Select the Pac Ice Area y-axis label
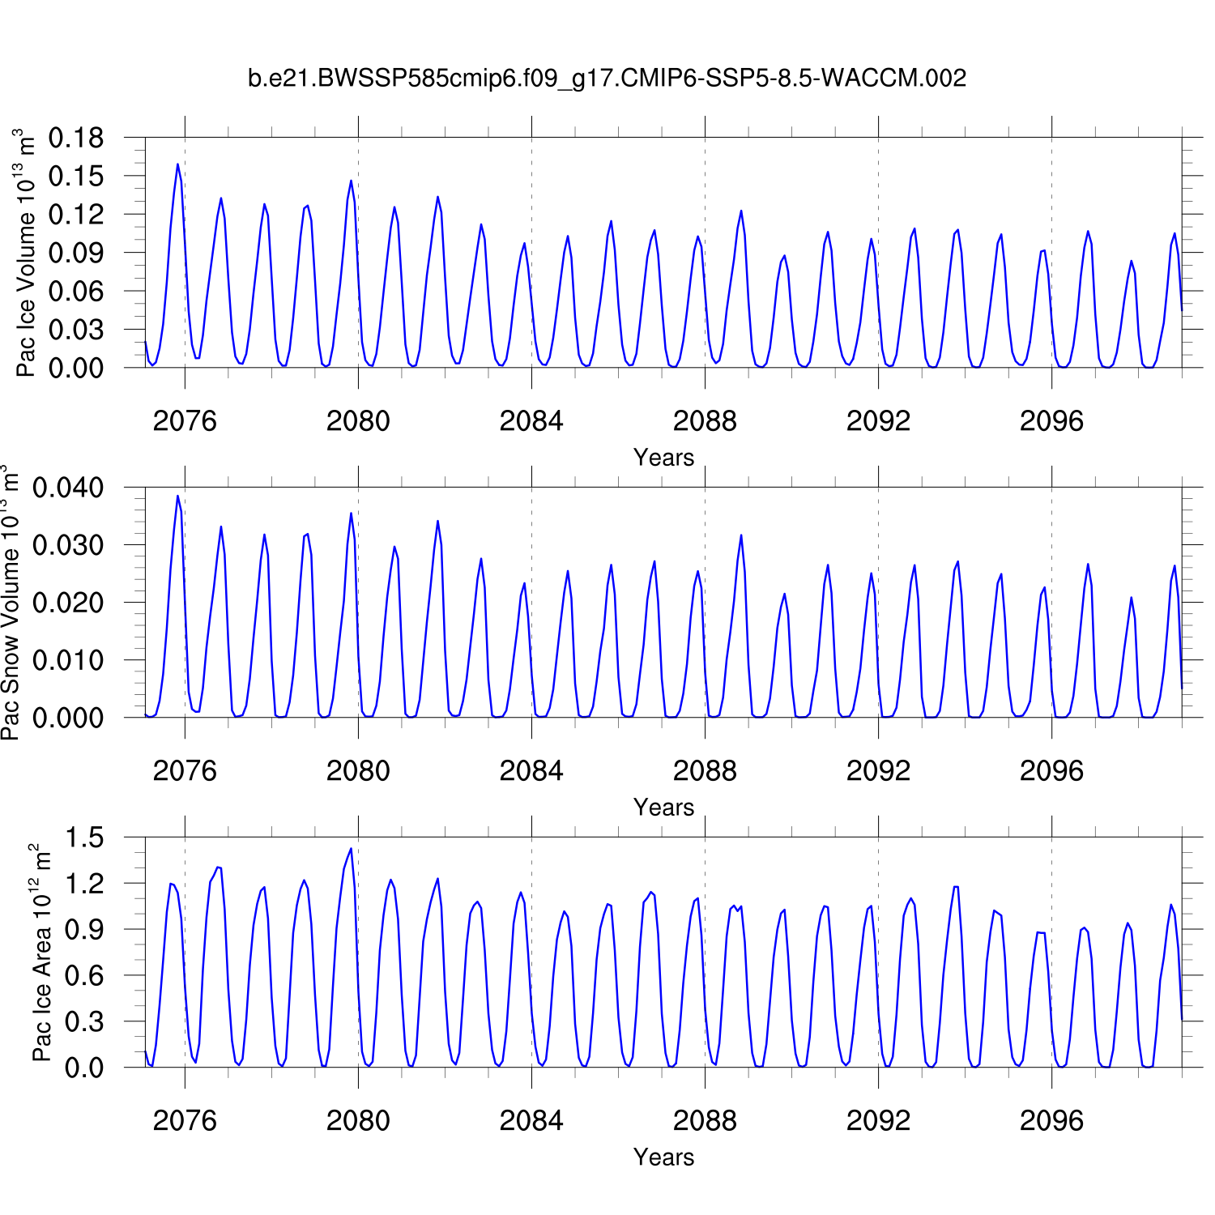The image size is (1215, 1215). pyautogui.click(x=40, y=953)
